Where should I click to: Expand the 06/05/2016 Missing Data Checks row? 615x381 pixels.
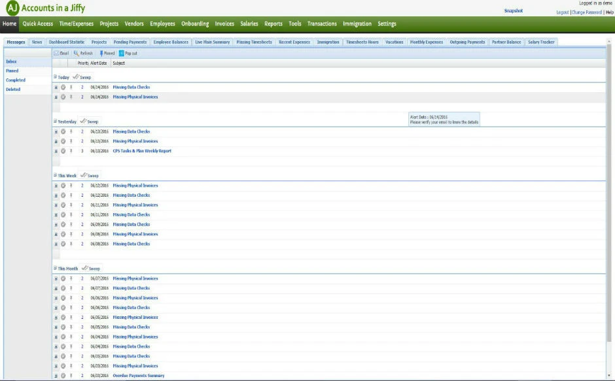click(56, 327)
